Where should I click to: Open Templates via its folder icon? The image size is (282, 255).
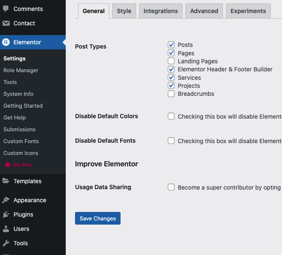tap(6, 181)
